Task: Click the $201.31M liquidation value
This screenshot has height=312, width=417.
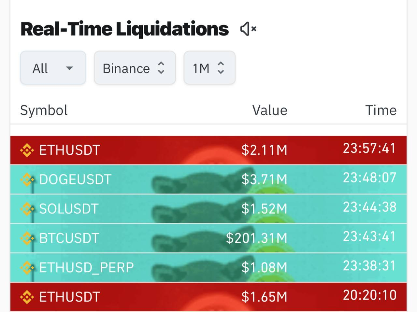Action: tap(256, 238)
